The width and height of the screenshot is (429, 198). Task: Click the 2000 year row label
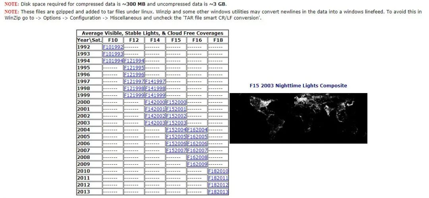tap(83, 102)
